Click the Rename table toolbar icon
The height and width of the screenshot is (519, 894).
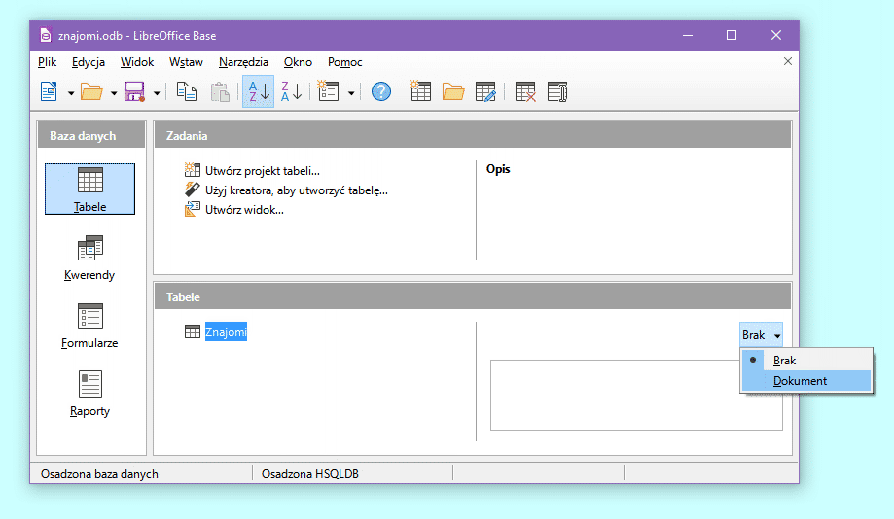(557, 91)
